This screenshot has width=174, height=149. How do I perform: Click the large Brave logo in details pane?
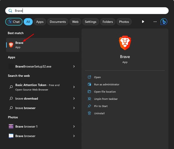(x=125, y=43)
